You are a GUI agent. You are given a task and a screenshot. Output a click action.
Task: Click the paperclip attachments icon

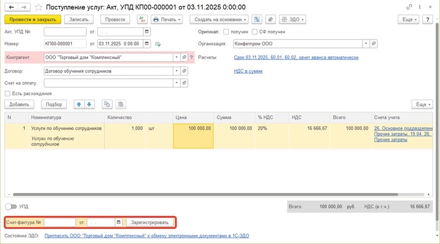[271, 19]
